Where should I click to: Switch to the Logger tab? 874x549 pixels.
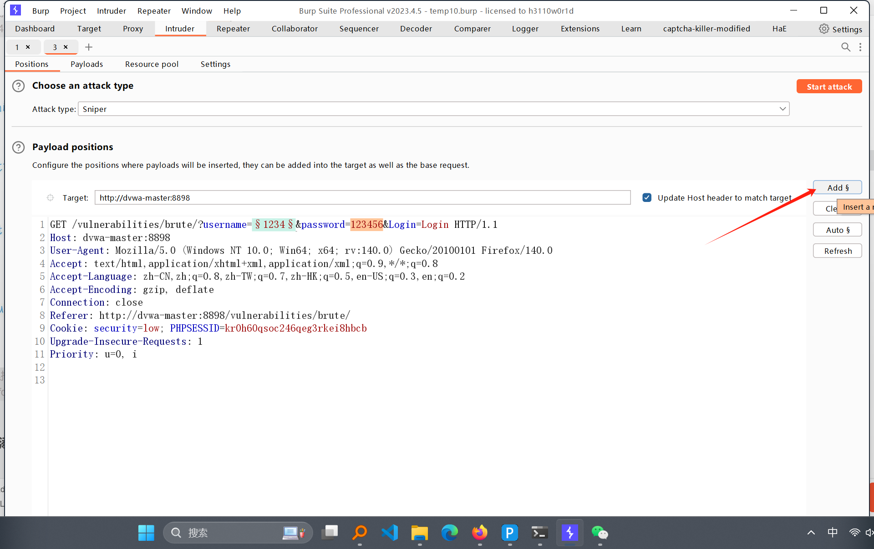(525, 29)
